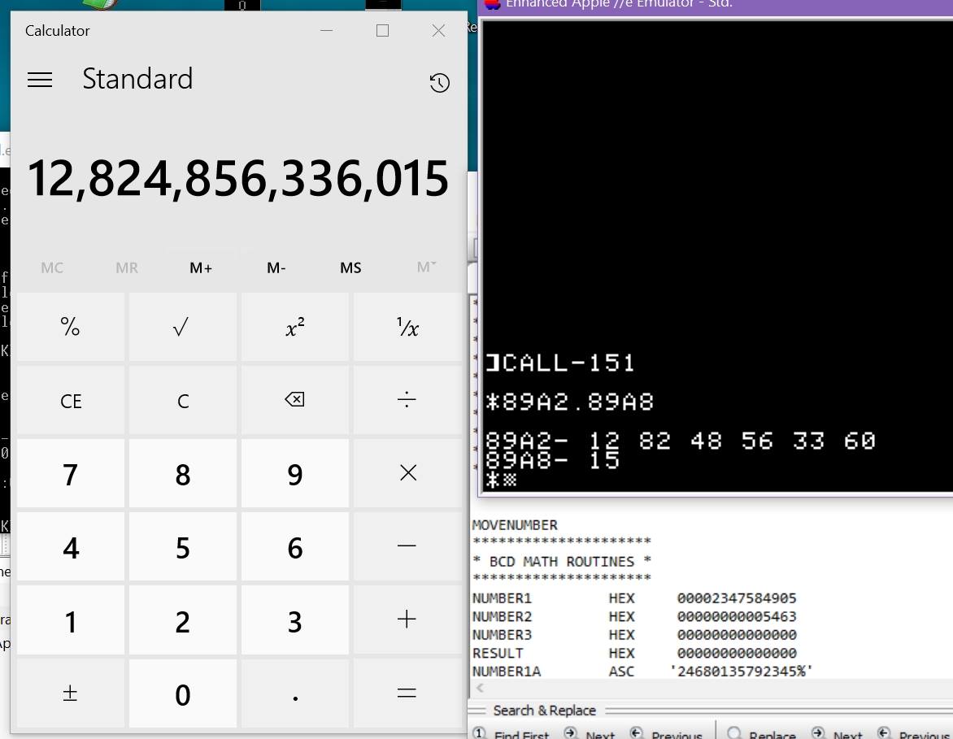Store value with MS button

[350, 268]
